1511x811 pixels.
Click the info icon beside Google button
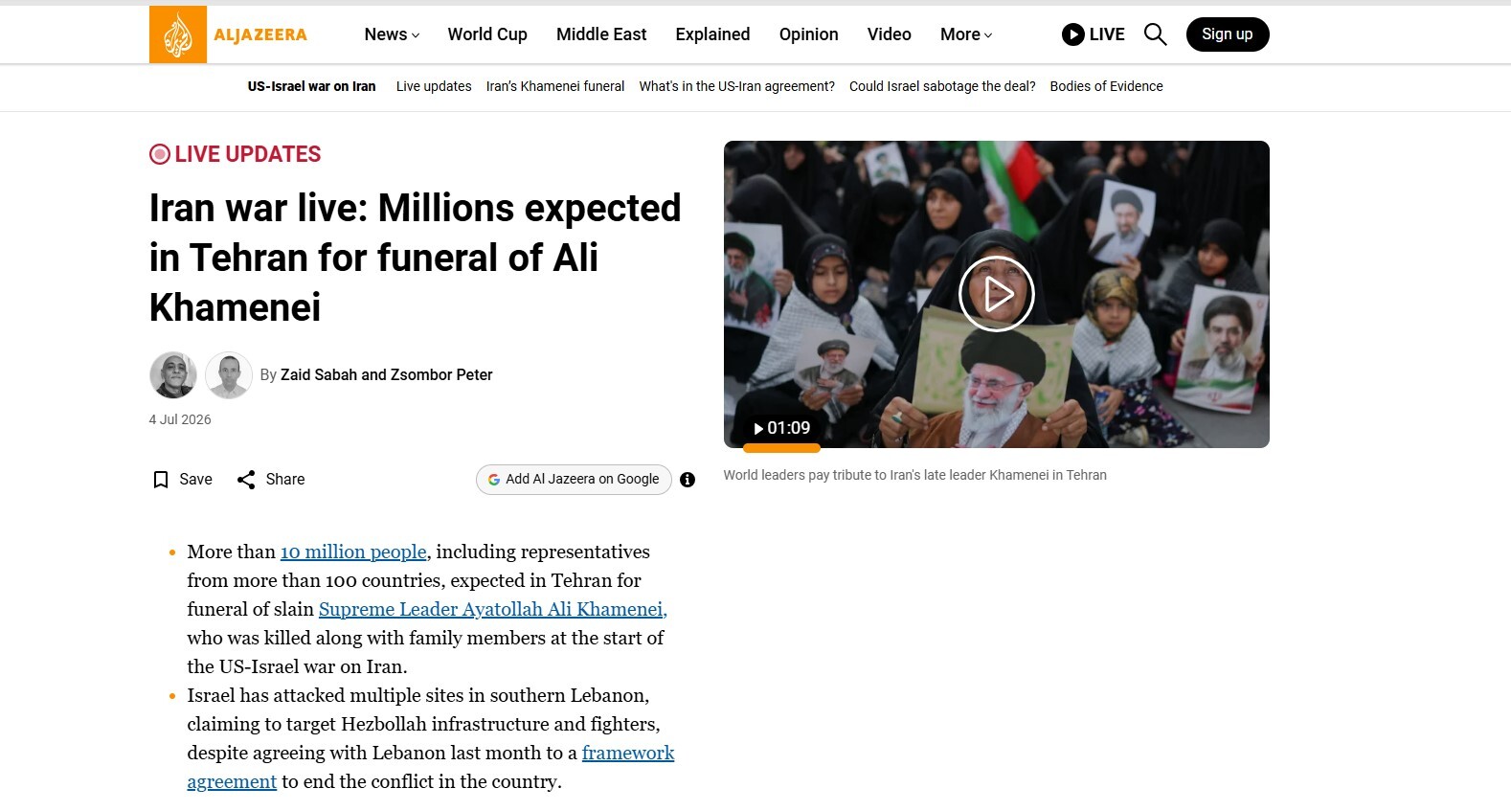[x=688, y=480]
